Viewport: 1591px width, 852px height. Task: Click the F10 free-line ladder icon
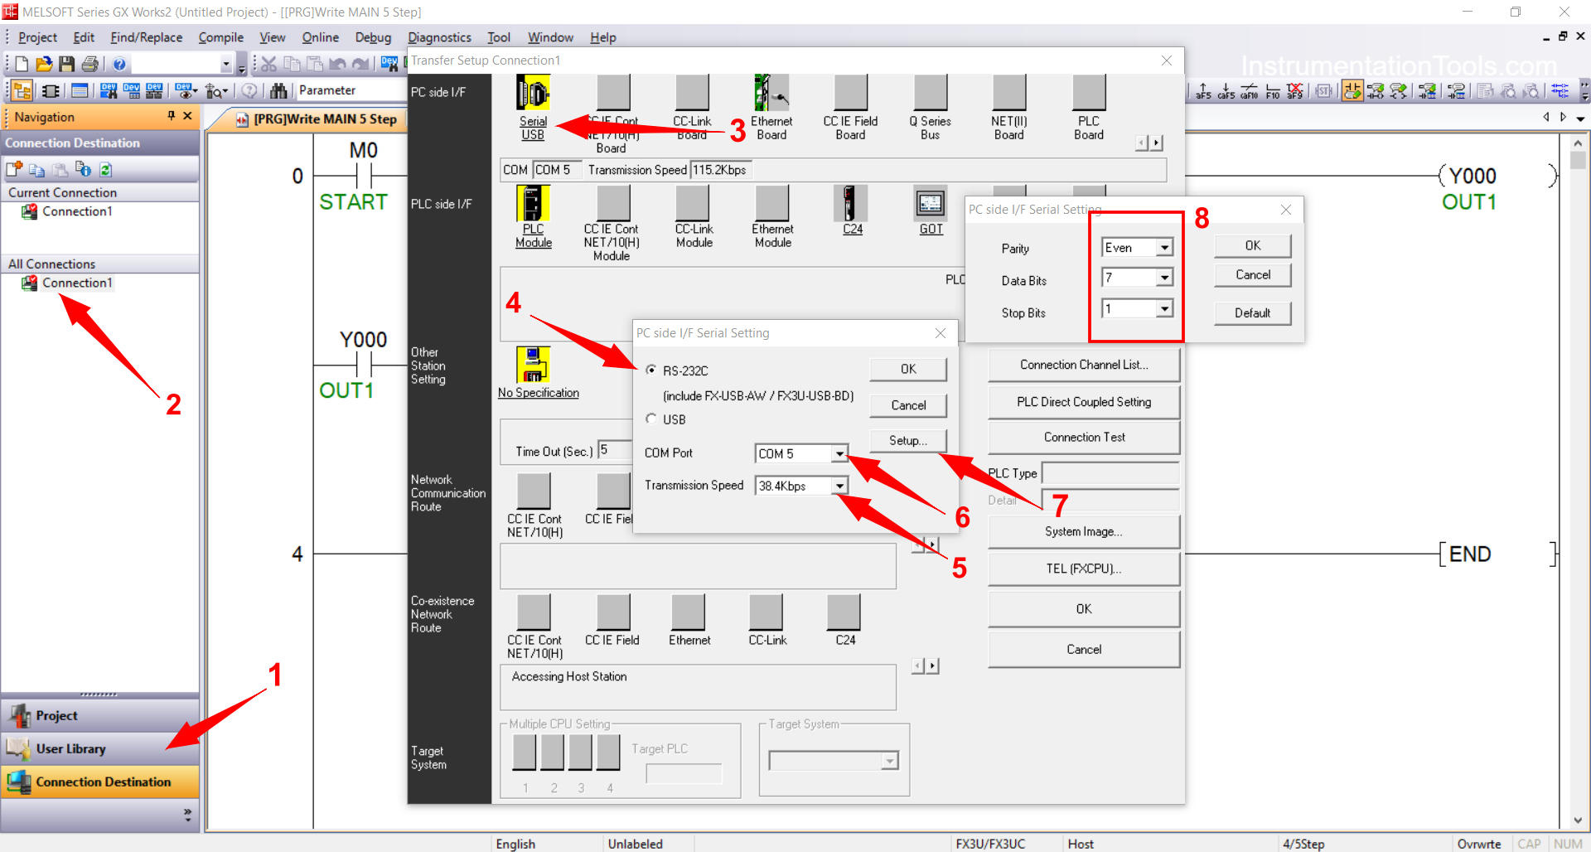(x=1272, y=90)
